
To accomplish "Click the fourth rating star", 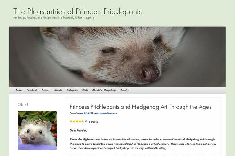I will [80, 121].
